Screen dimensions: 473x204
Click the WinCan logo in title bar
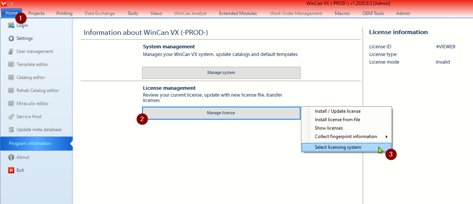click(x=4, y=3)
